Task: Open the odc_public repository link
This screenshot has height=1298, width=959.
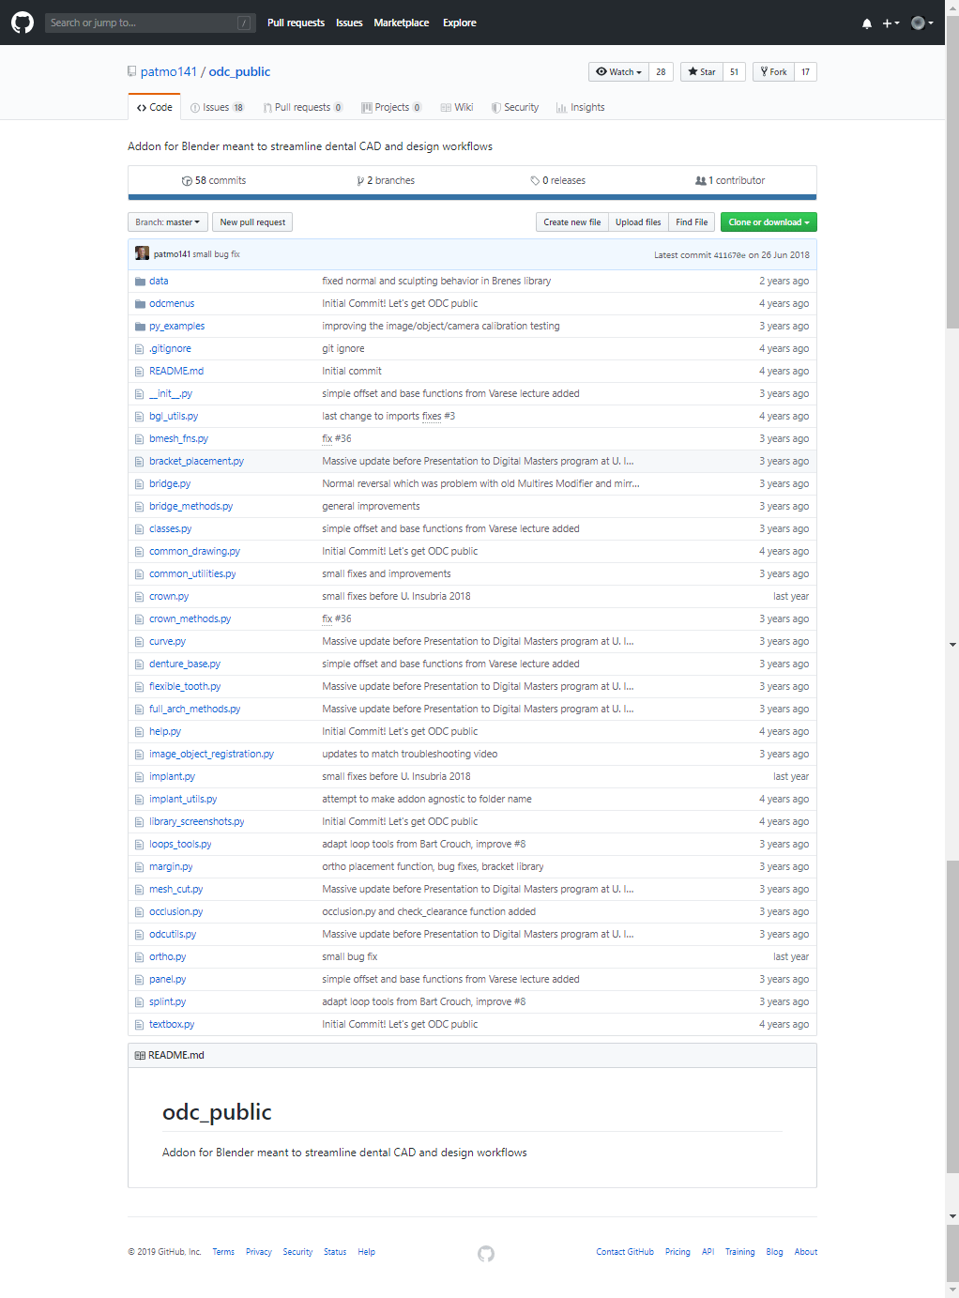Action: coord(239,71)
